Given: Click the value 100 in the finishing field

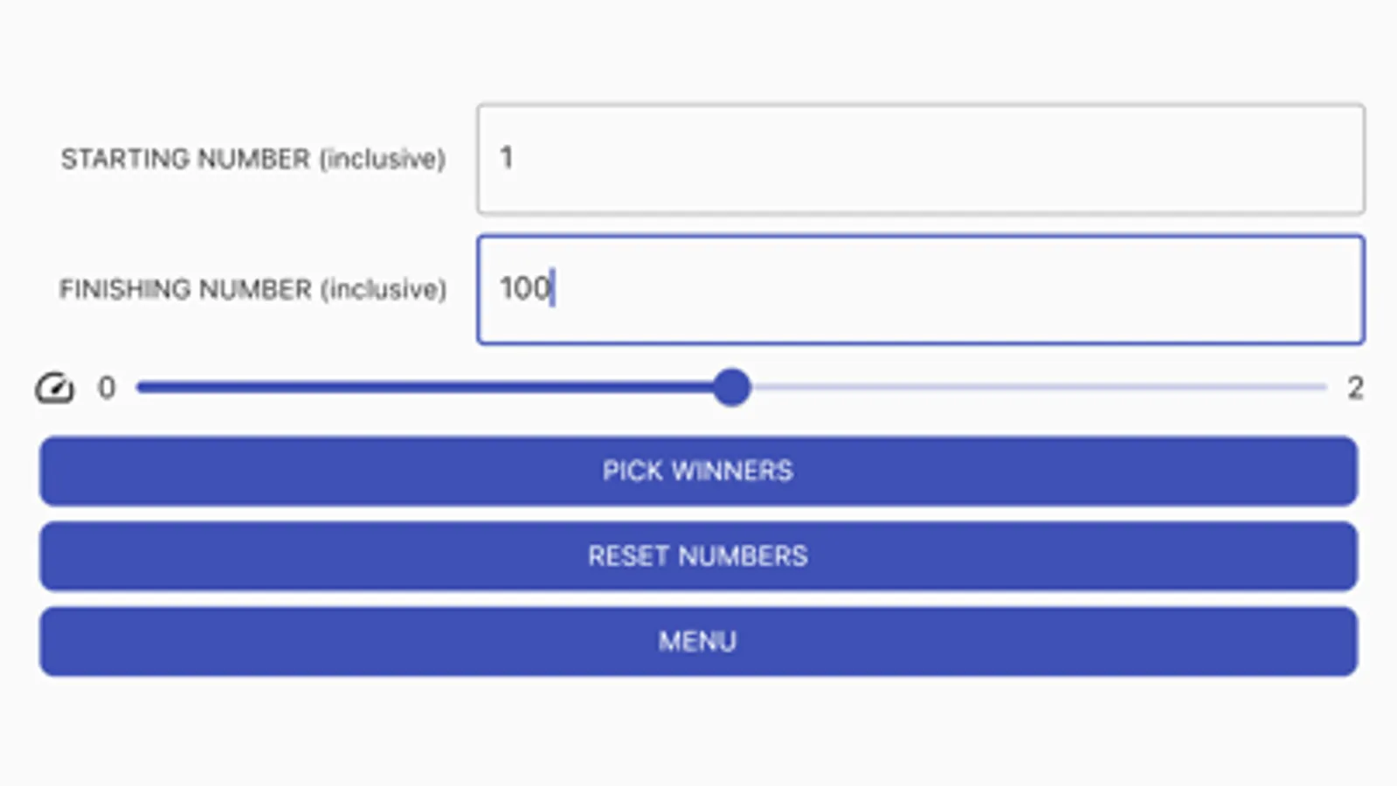Looking at the screenshot, I should (524, 288).
